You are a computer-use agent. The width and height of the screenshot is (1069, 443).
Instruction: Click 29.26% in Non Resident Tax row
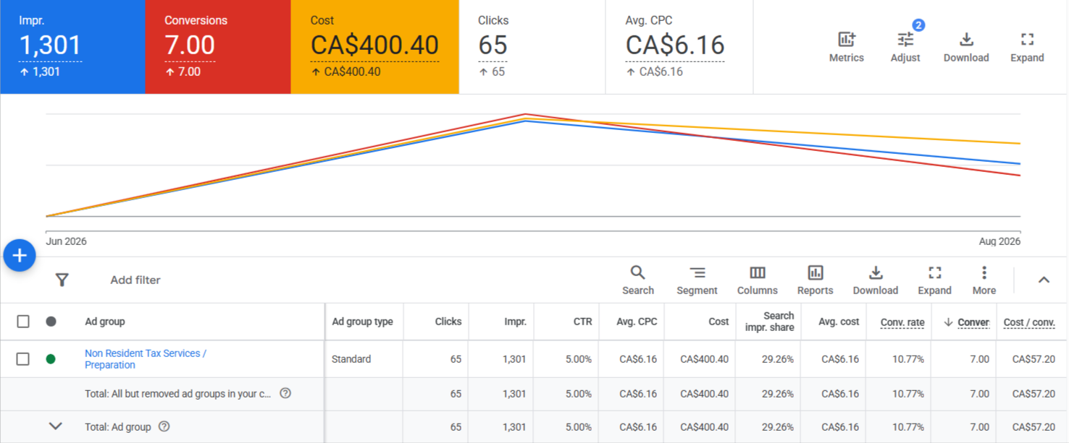tap(777, 358)
